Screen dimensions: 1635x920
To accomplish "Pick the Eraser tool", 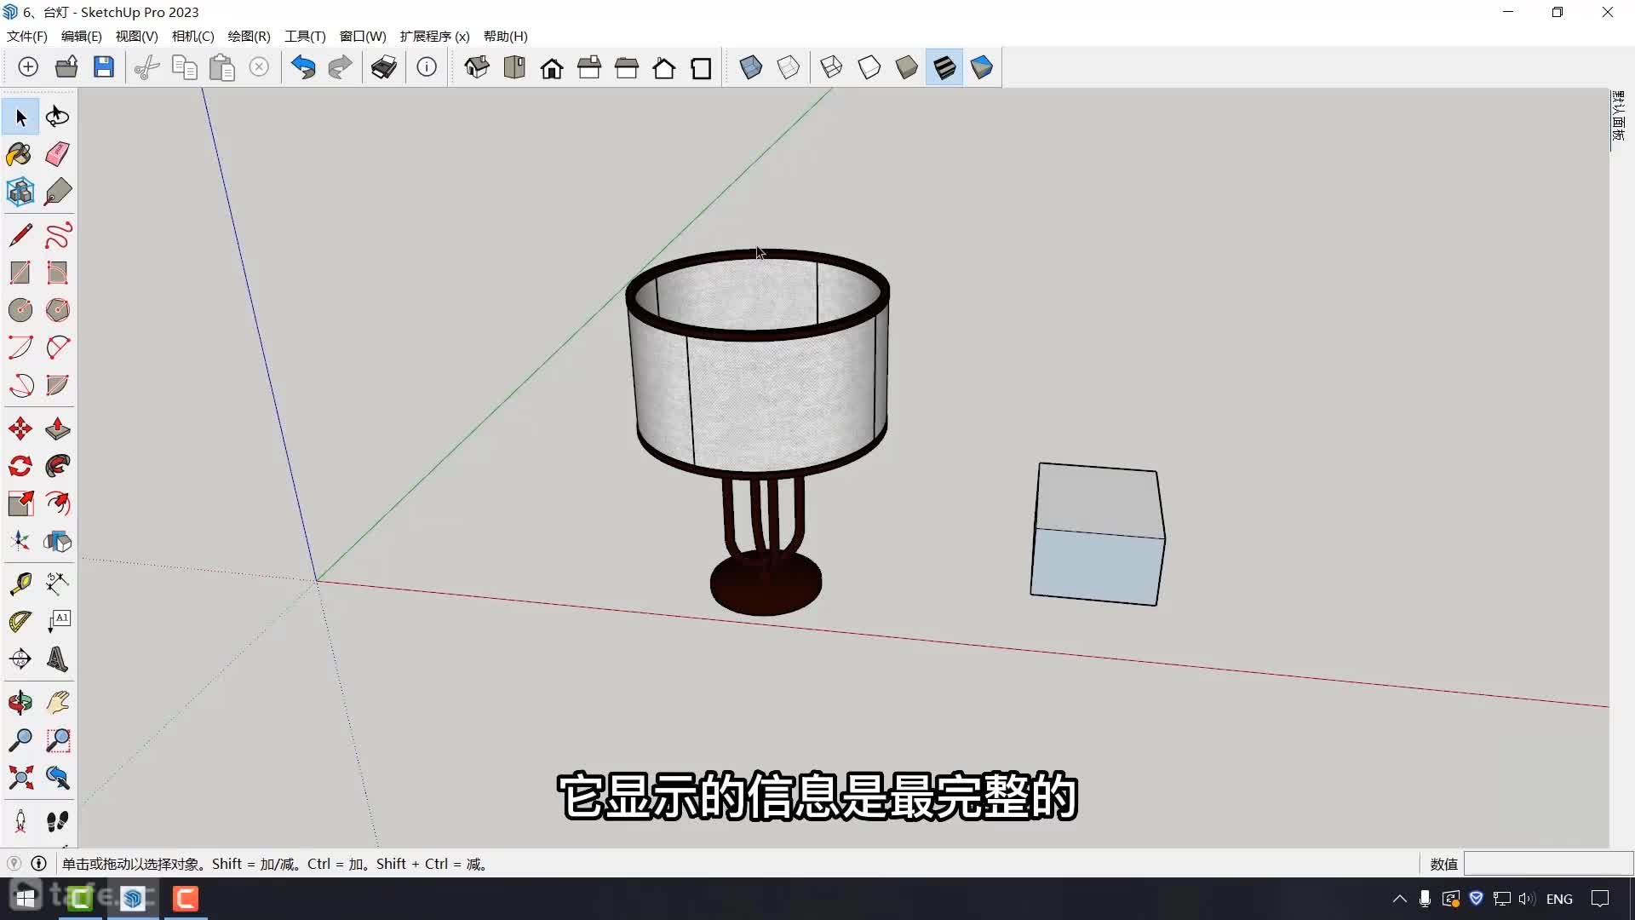I will click(x=58, y=154).
